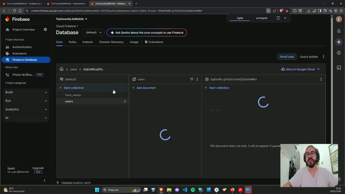Open the Extensions tab
The width and height of the screenshot is (345, 194).
154,42
